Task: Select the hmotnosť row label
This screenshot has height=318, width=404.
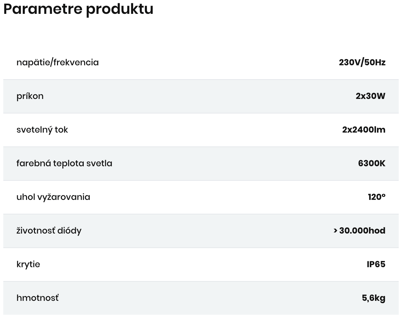Action: point(38,298)
